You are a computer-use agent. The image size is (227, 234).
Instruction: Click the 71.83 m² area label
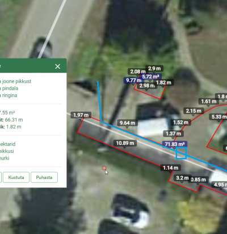click(x=175, y=144)
